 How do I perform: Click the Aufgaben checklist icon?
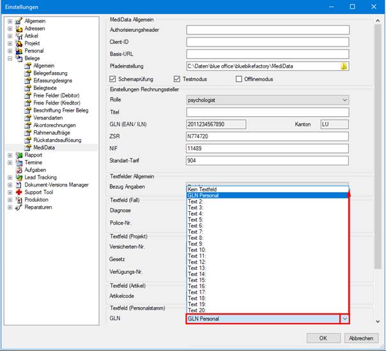19,170
